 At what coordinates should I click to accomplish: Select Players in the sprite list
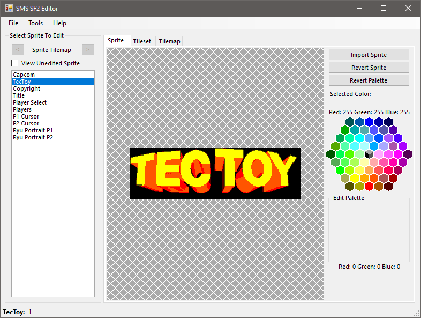53,109
